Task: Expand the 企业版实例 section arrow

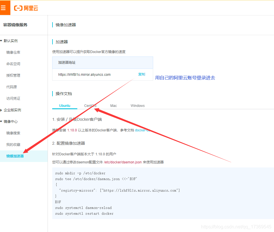Action: click(1, 110)
